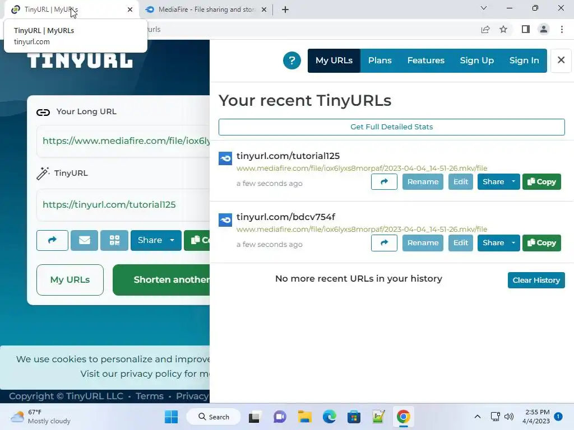Expand Share dropdown arrow for bdcv754f
The width and height of the screenshot is (574, 430).
(513, 243)
